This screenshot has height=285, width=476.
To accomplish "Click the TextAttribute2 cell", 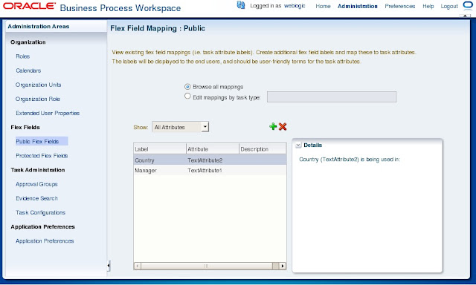I will (x=205, y=160).
